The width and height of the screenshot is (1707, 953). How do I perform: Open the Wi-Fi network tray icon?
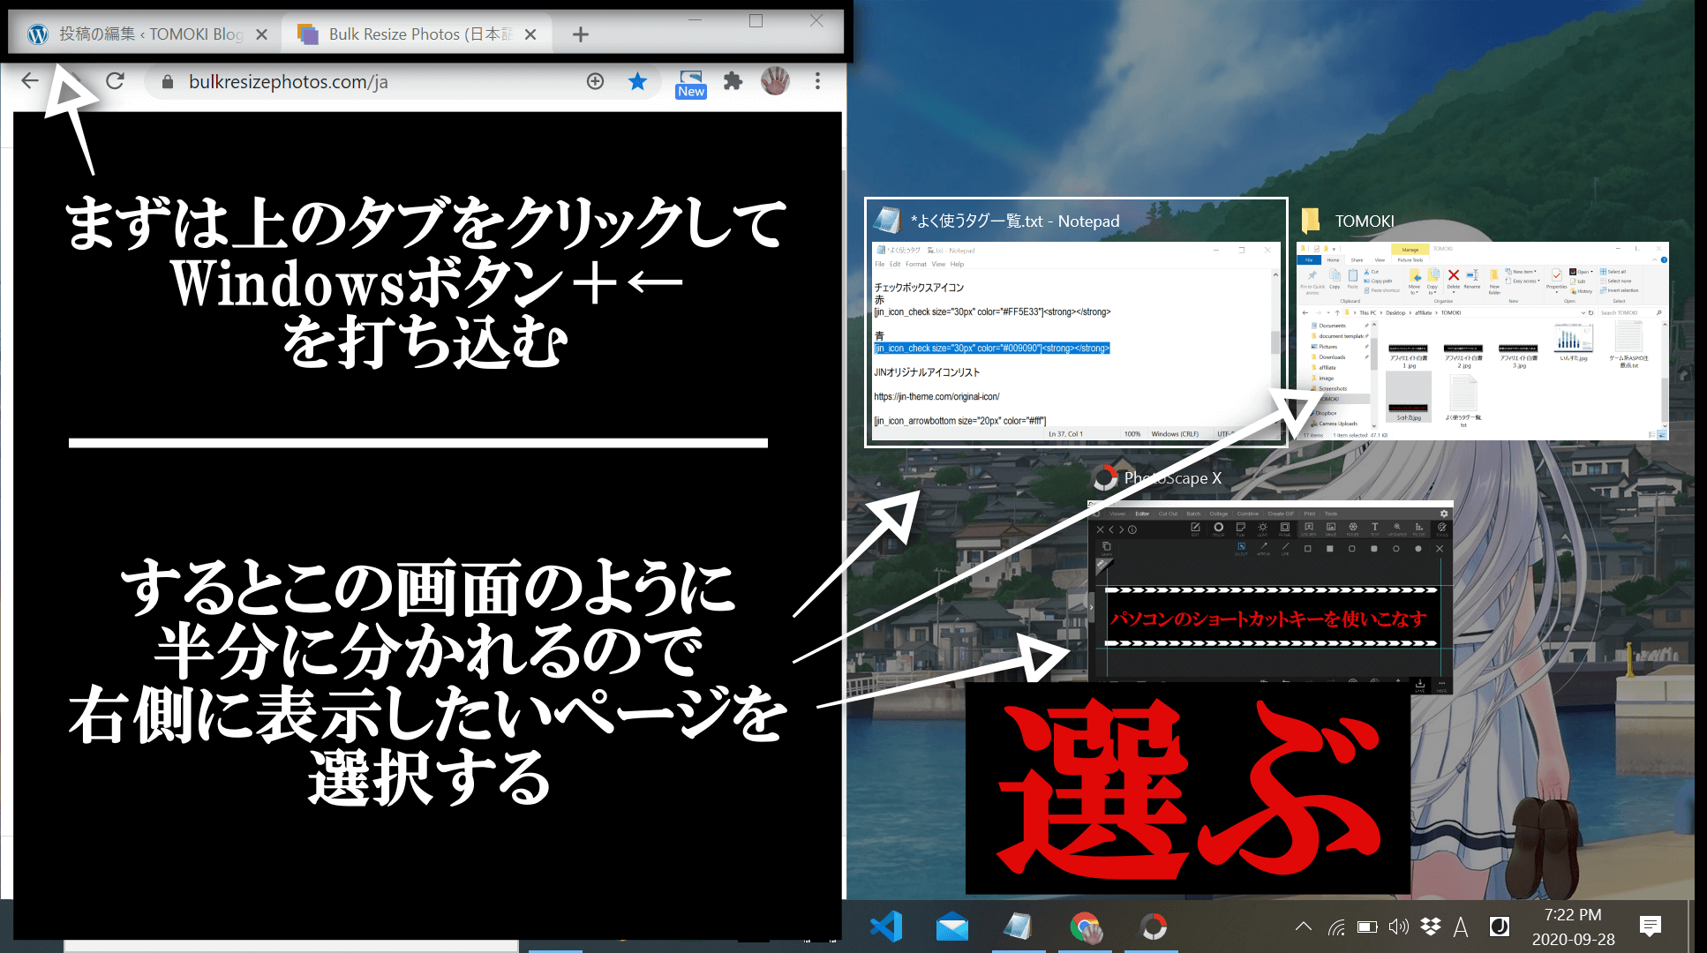point(1336,927)
